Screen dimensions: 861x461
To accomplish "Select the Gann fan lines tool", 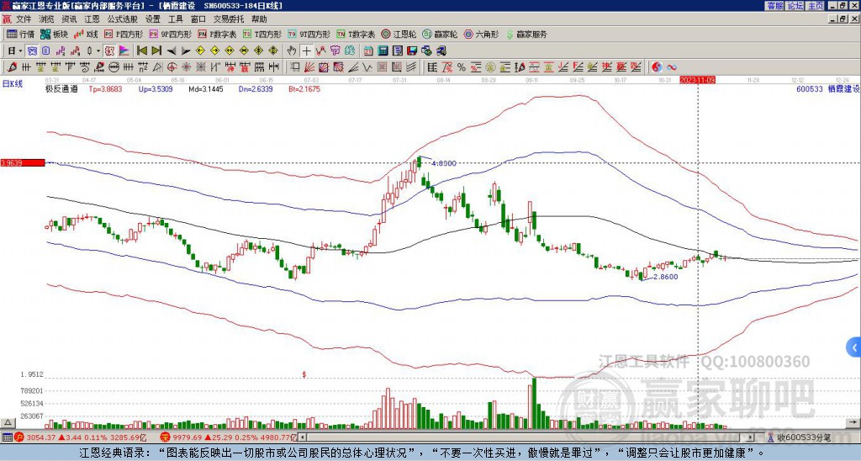I will pyautogui.click(x=309, y=67).
